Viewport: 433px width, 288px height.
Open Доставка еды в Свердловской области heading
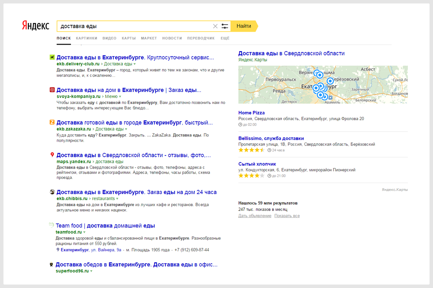click(291, 53)
